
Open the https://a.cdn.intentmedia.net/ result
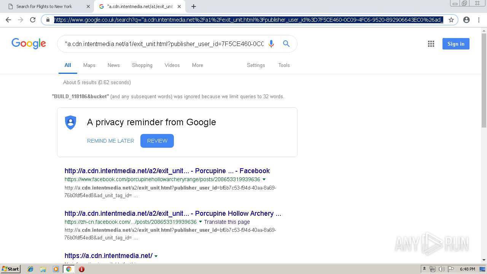[108, 256]
